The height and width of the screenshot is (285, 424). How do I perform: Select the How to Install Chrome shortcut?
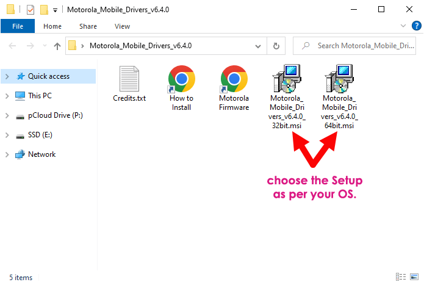[x=181, y=79]
